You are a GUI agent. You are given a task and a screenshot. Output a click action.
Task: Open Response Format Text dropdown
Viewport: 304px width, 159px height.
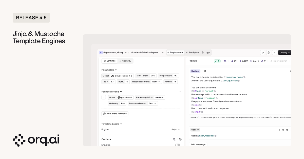(153, 103)
